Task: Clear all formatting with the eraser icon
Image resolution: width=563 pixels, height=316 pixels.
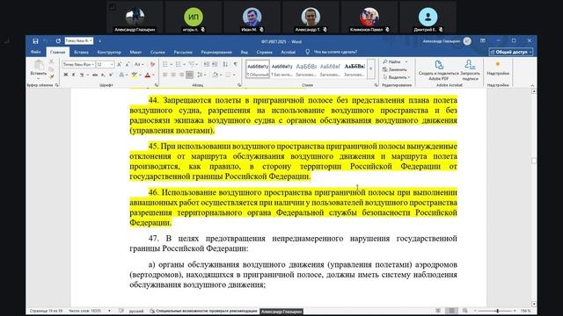Action: click(x=152, y=64)
